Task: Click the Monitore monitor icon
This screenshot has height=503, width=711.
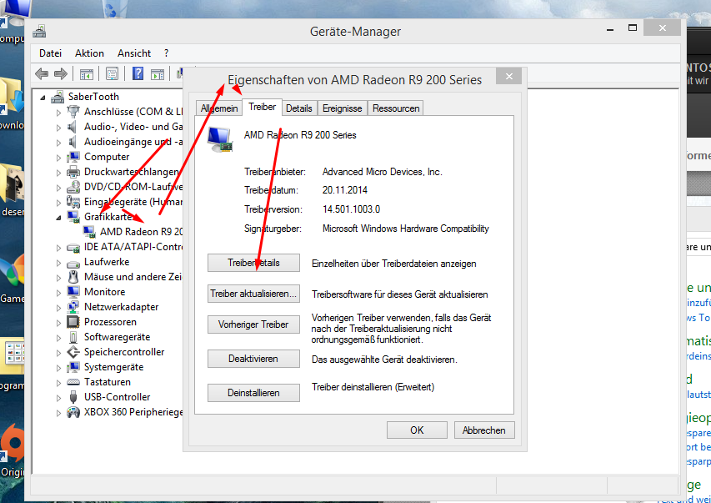Action: pos(73,292)
